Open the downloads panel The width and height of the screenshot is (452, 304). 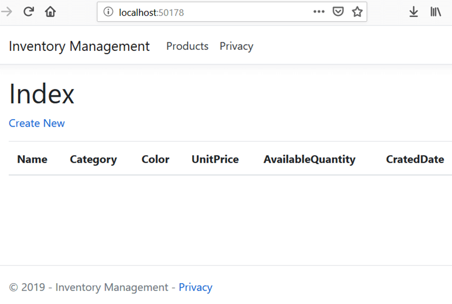pyautogui.click(x=414, y=12)
